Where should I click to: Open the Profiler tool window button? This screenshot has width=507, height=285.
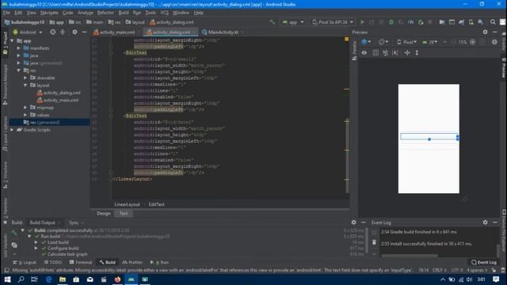pyautogui.click(x=132, y=262)
